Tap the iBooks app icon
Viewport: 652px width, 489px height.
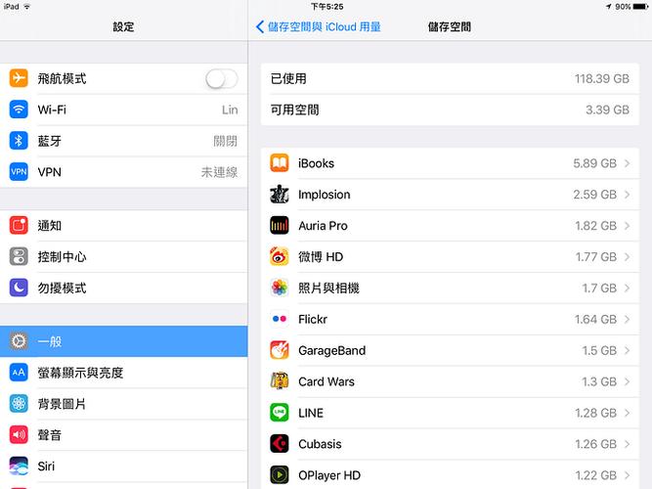(x=280, y=162)
